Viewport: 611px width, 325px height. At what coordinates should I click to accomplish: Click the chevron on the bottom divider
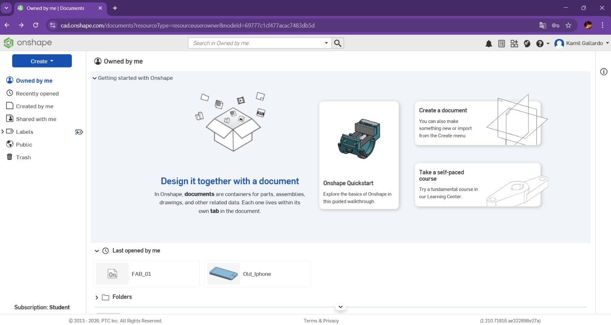[x=340, y=307]
